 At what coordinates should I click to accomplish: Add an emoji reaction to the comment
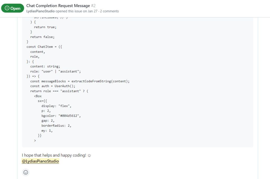coord(26,172)
